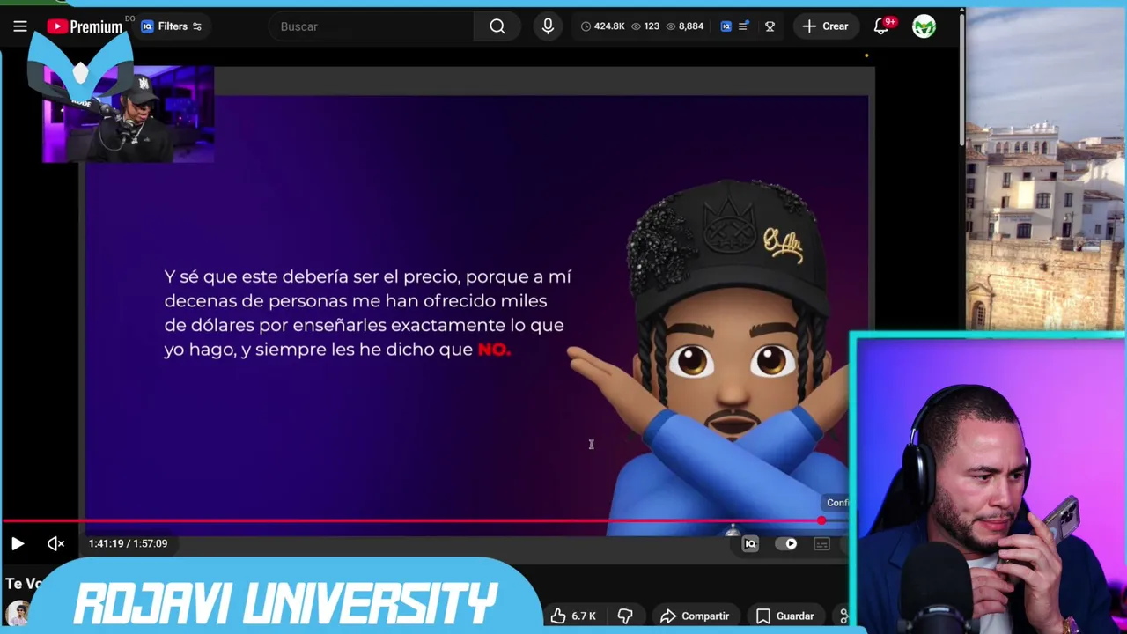1127x634 pixels.
Task: Click the magnifier search button
Action: [x=497, y=26]
